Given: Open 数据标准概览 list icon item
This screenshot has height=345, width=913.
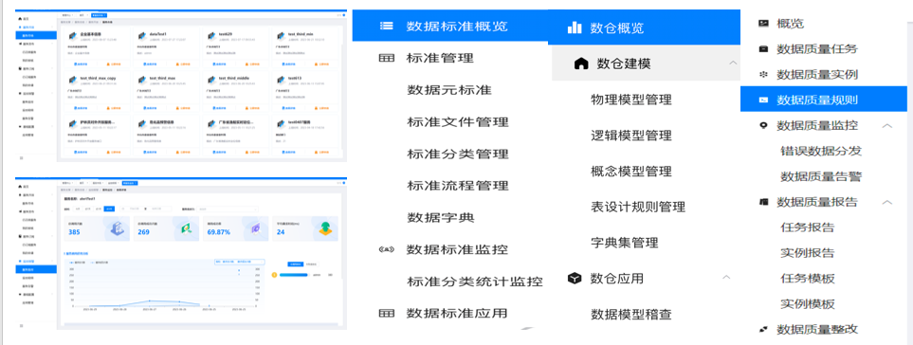Looking at the screenshot, I should tap(387, 26).
